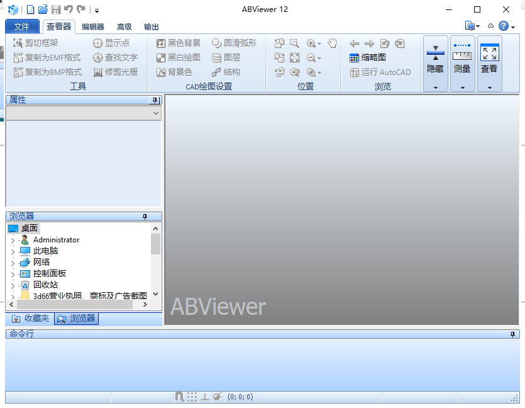This screenshot has width=525, height=408.
Task: Click the rotate counterclockwise browse icon
Action: pos(385,43)
